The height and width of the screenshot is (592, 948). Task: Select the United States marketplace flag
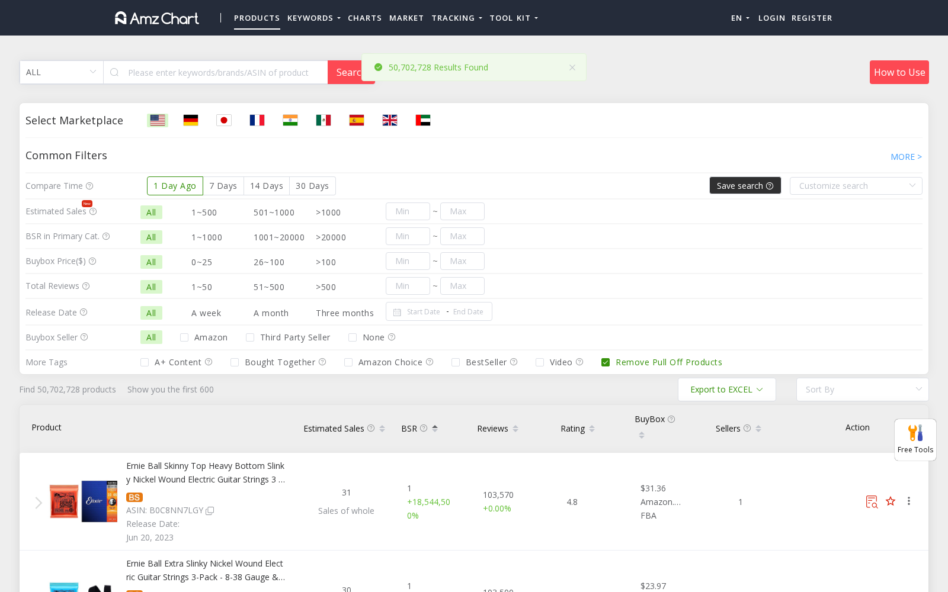click(x=158, y=120)
